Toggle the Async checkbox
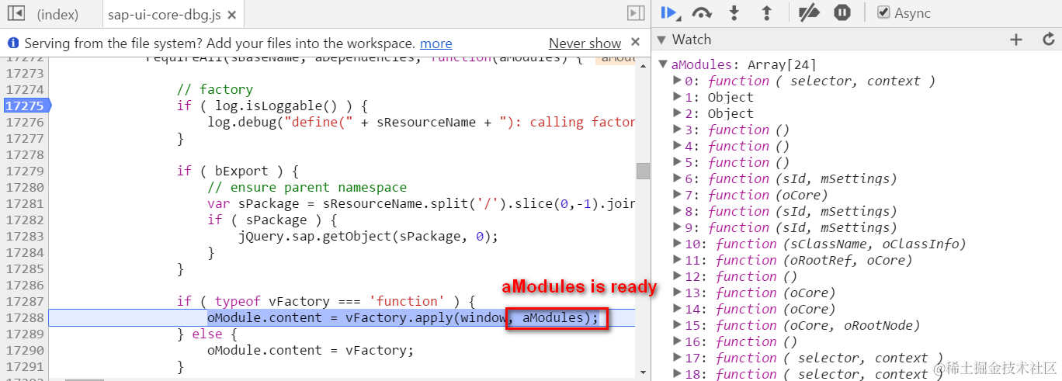Image resolution: width=1062 pixels, height=381 pixels. click(883, 12)
